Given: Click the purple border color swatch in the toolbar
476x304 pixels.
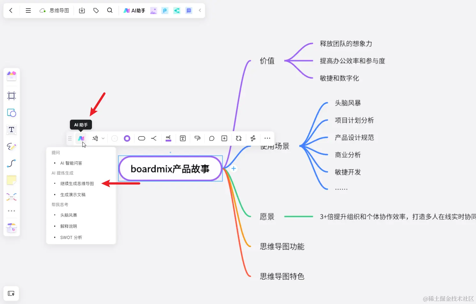Looking at the screenshot, I should (x=127, y=138).
